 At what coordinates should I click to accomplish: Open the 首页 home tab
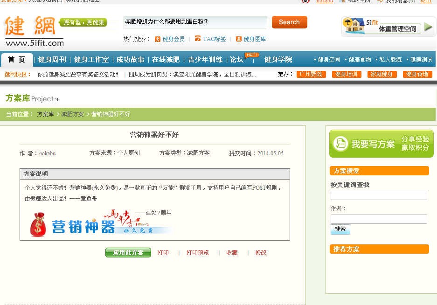[x=17, y=60]
